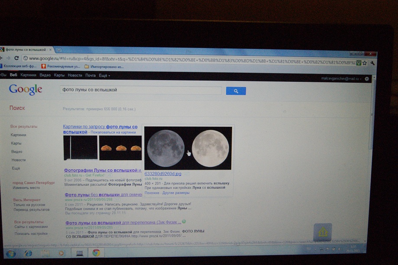Click the globe site info icon
398x265 pixels.
tap(25, 58)
